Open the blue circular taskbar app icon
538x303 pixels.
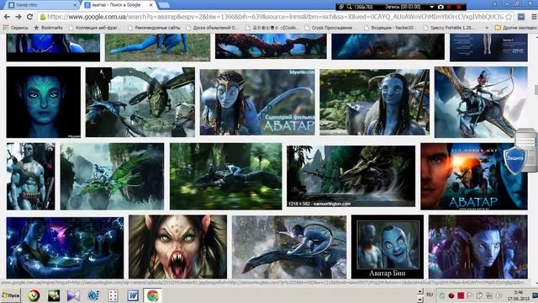click(x=93, y=295)
